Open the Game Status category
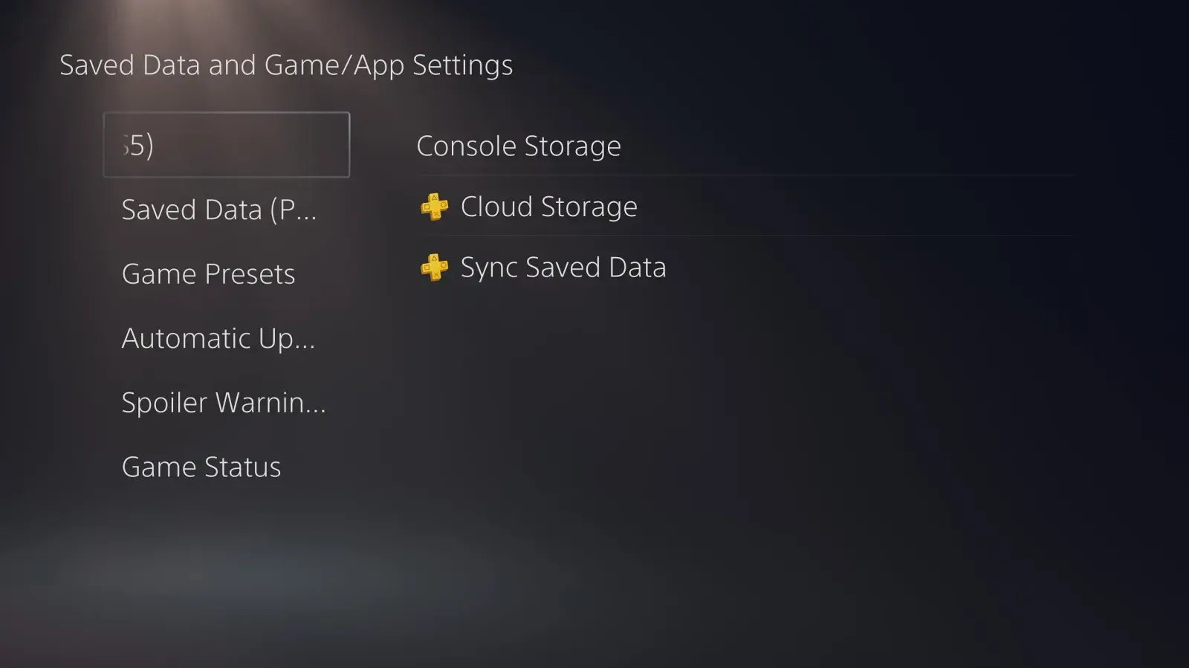The image size is (1189, 668). point(201,467)
